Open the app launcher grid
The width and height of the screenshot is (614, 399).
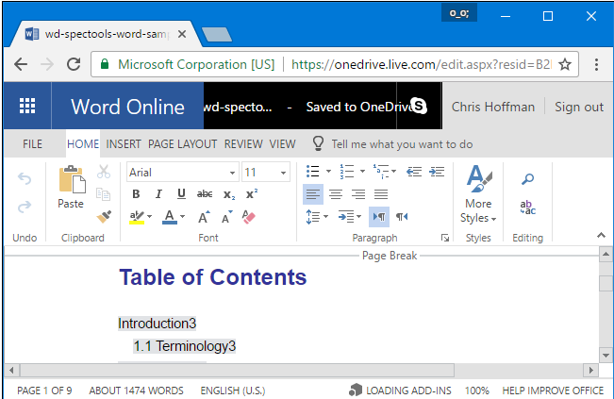coord(27,107)
